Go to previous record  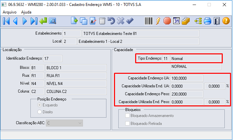pyautogui.click(x=16, y=21)
